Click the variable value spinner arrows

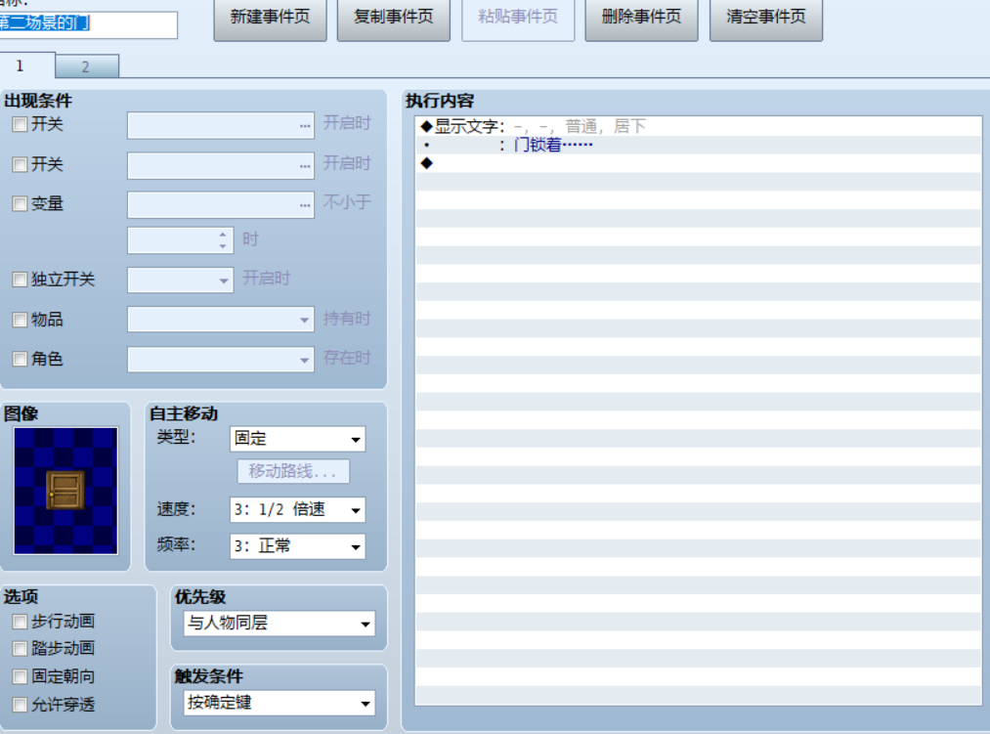[x=222, y=240]
